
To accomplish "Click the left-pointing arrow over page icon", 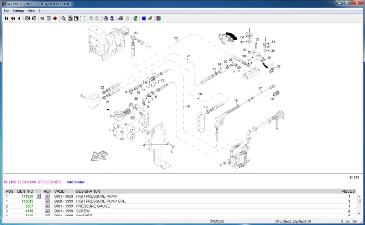I will pyautogui.click(x=27, y=18).
